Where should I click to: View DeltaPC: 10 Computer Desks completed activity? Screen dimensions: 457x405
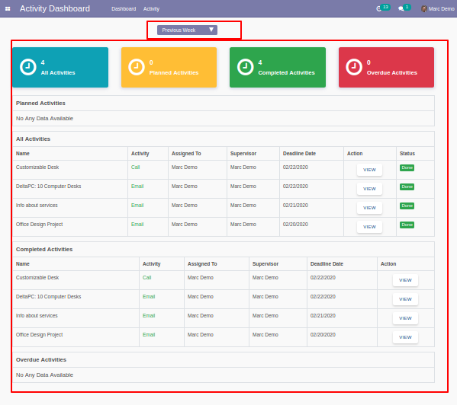click(x=405, y=299)
